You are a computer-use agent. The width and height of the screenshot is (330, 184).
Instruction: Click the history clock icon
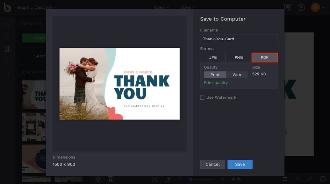tap(322, 179)
